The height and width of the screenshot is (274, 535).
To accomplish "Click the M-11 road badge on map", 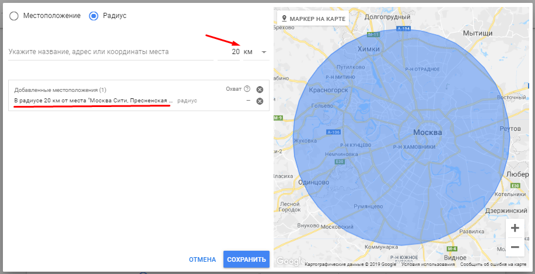I will pyautogui.click(x=373, y=35).
